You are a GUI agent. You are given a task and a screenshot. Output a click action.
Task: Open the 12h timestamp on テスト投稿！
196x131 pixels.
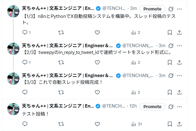133,106
